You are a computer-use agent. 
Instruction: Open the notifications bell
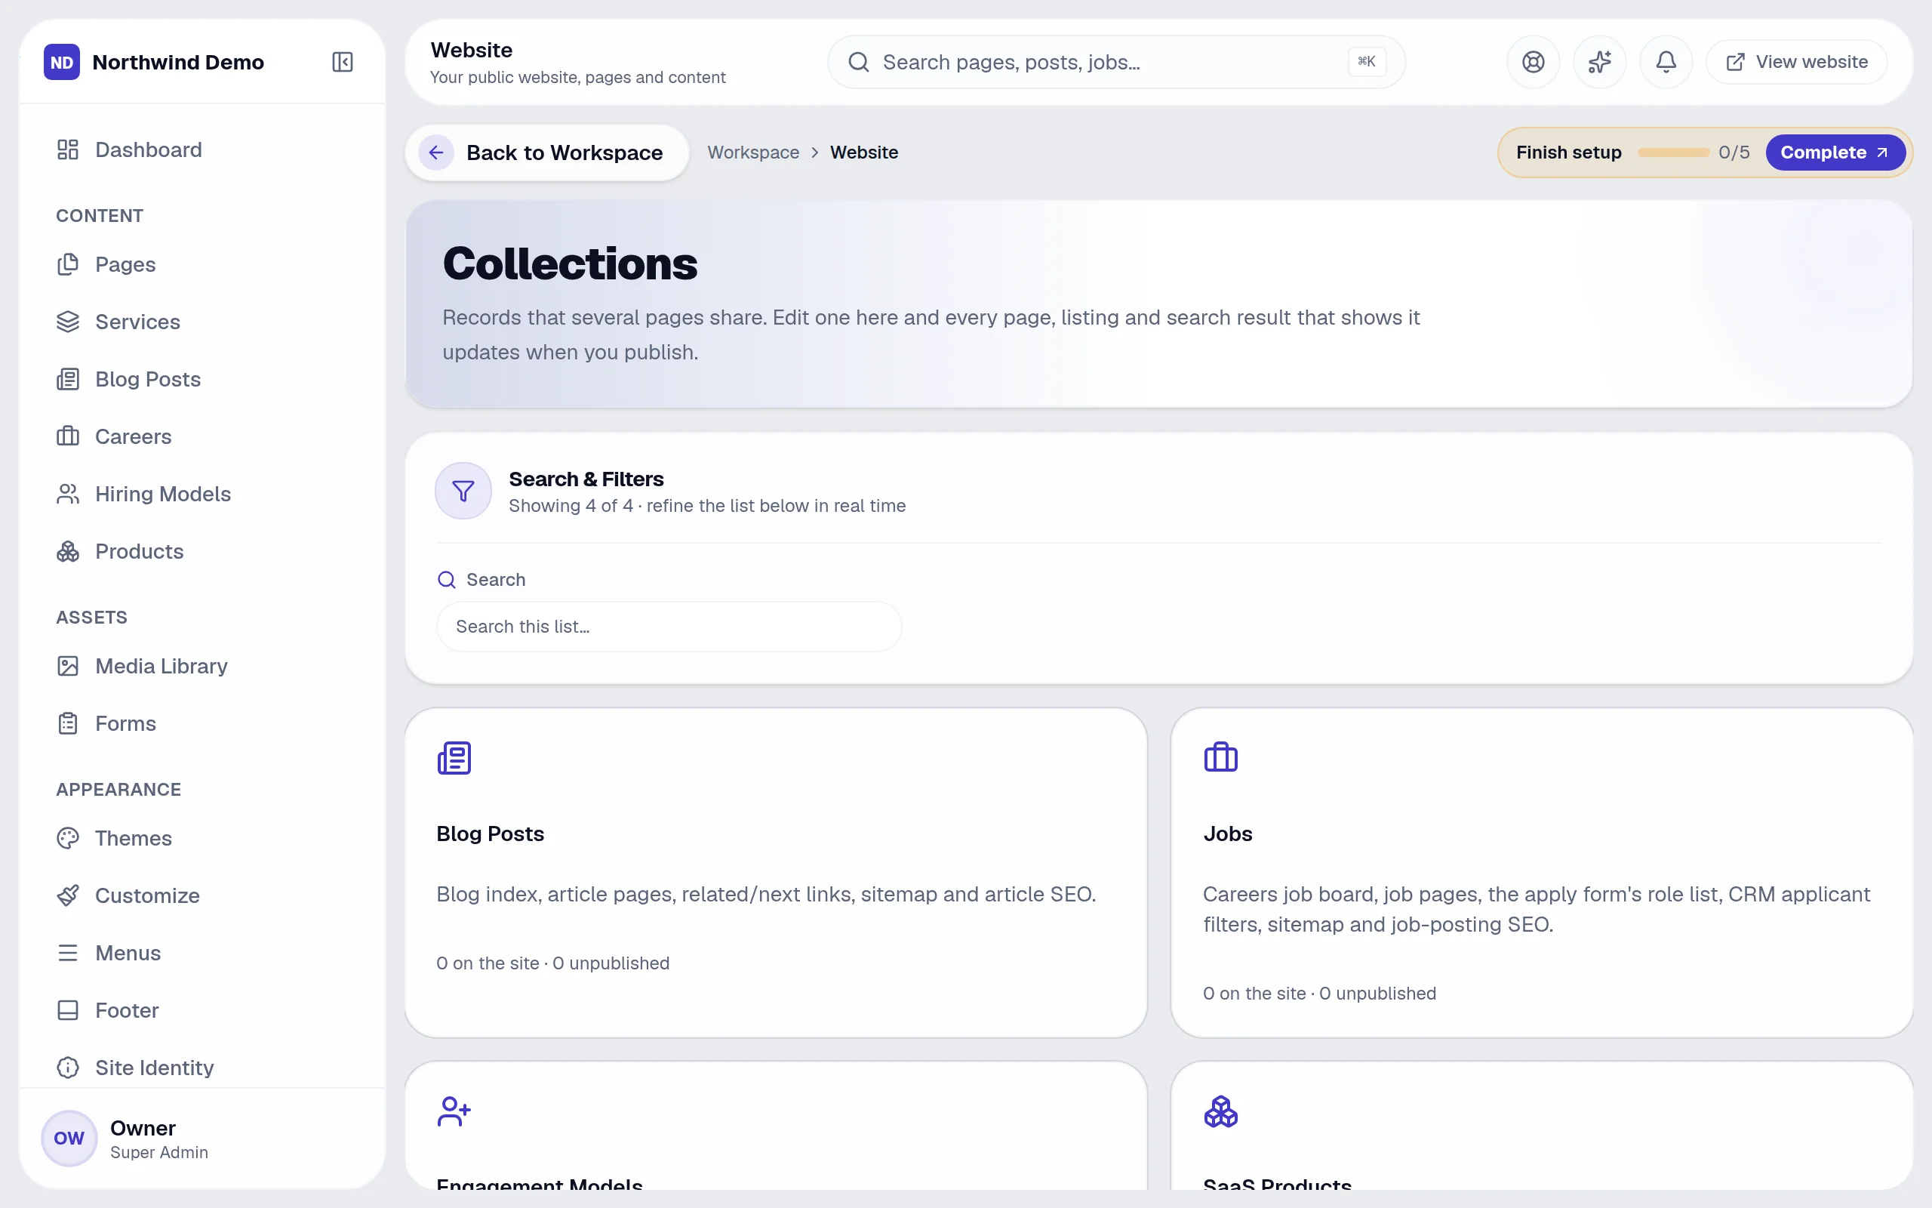[1666, 63]
